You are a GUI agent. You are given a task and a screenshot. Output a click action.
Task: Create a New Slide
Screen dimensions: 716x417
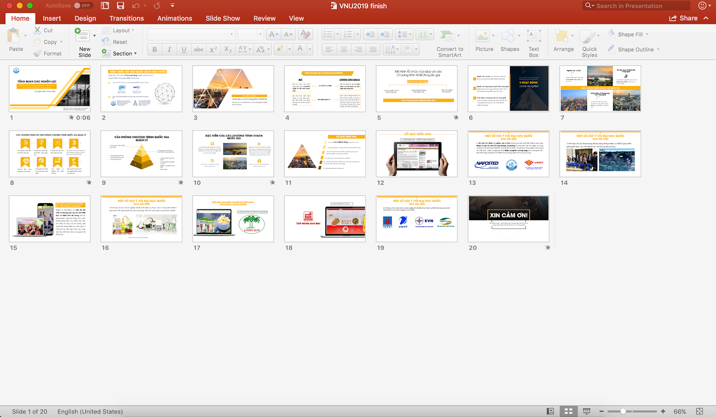point(83,40)
